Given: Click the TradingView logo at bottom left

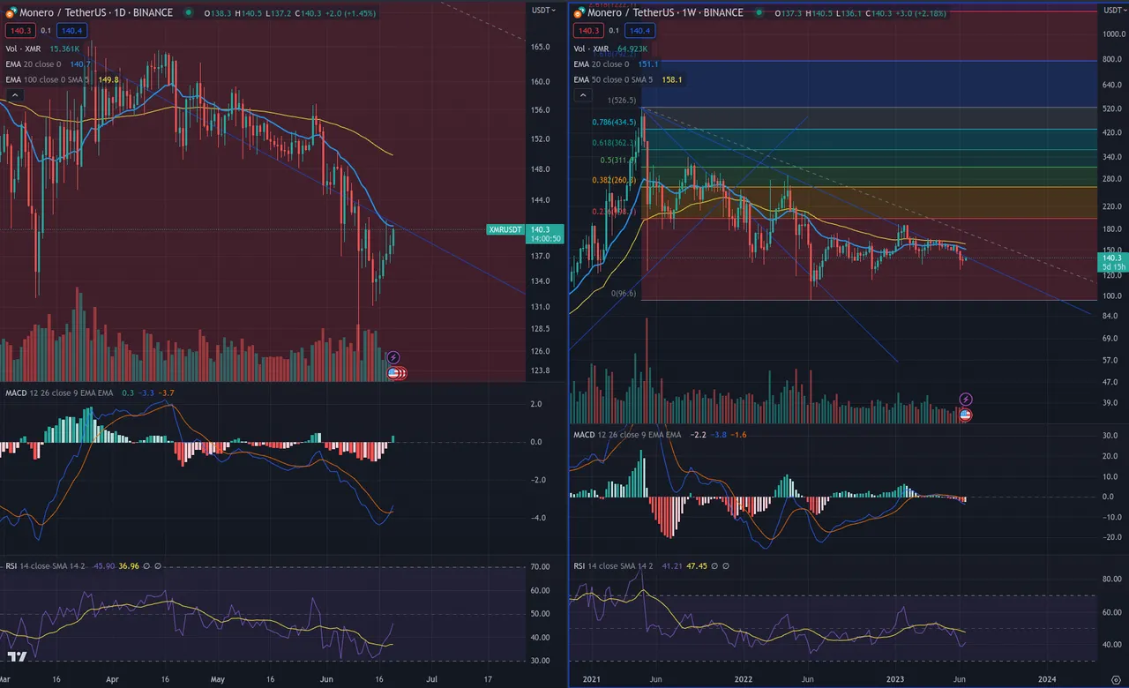Looking at the screenshot, I should click(16, 657).
